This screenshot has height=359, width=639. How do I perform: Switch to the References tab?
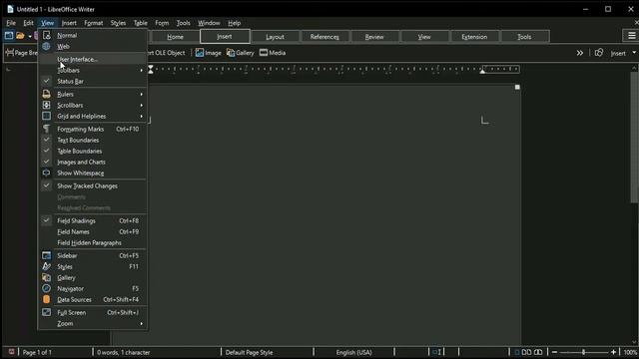pos(324,37)
